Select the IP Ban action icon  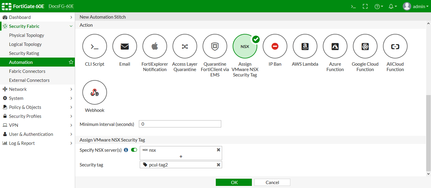point(275,46)
